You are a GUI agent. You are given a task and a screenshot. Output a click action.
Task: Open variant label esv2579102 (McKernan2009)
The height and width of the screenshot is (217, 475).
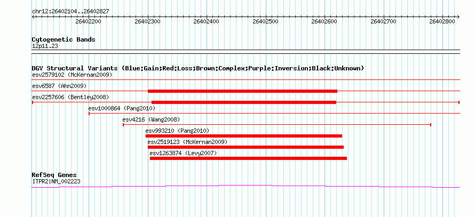(x=72, y=75)
